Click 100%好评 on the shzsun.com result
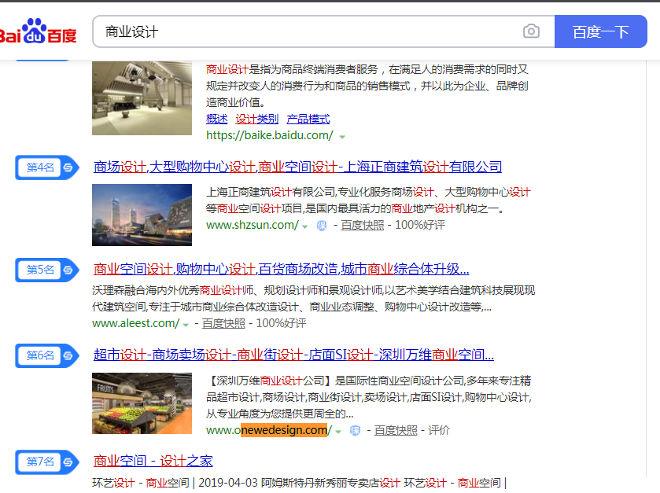Image resolution: width=660 pixels, height=493 pixels. (x=419, y=225)
